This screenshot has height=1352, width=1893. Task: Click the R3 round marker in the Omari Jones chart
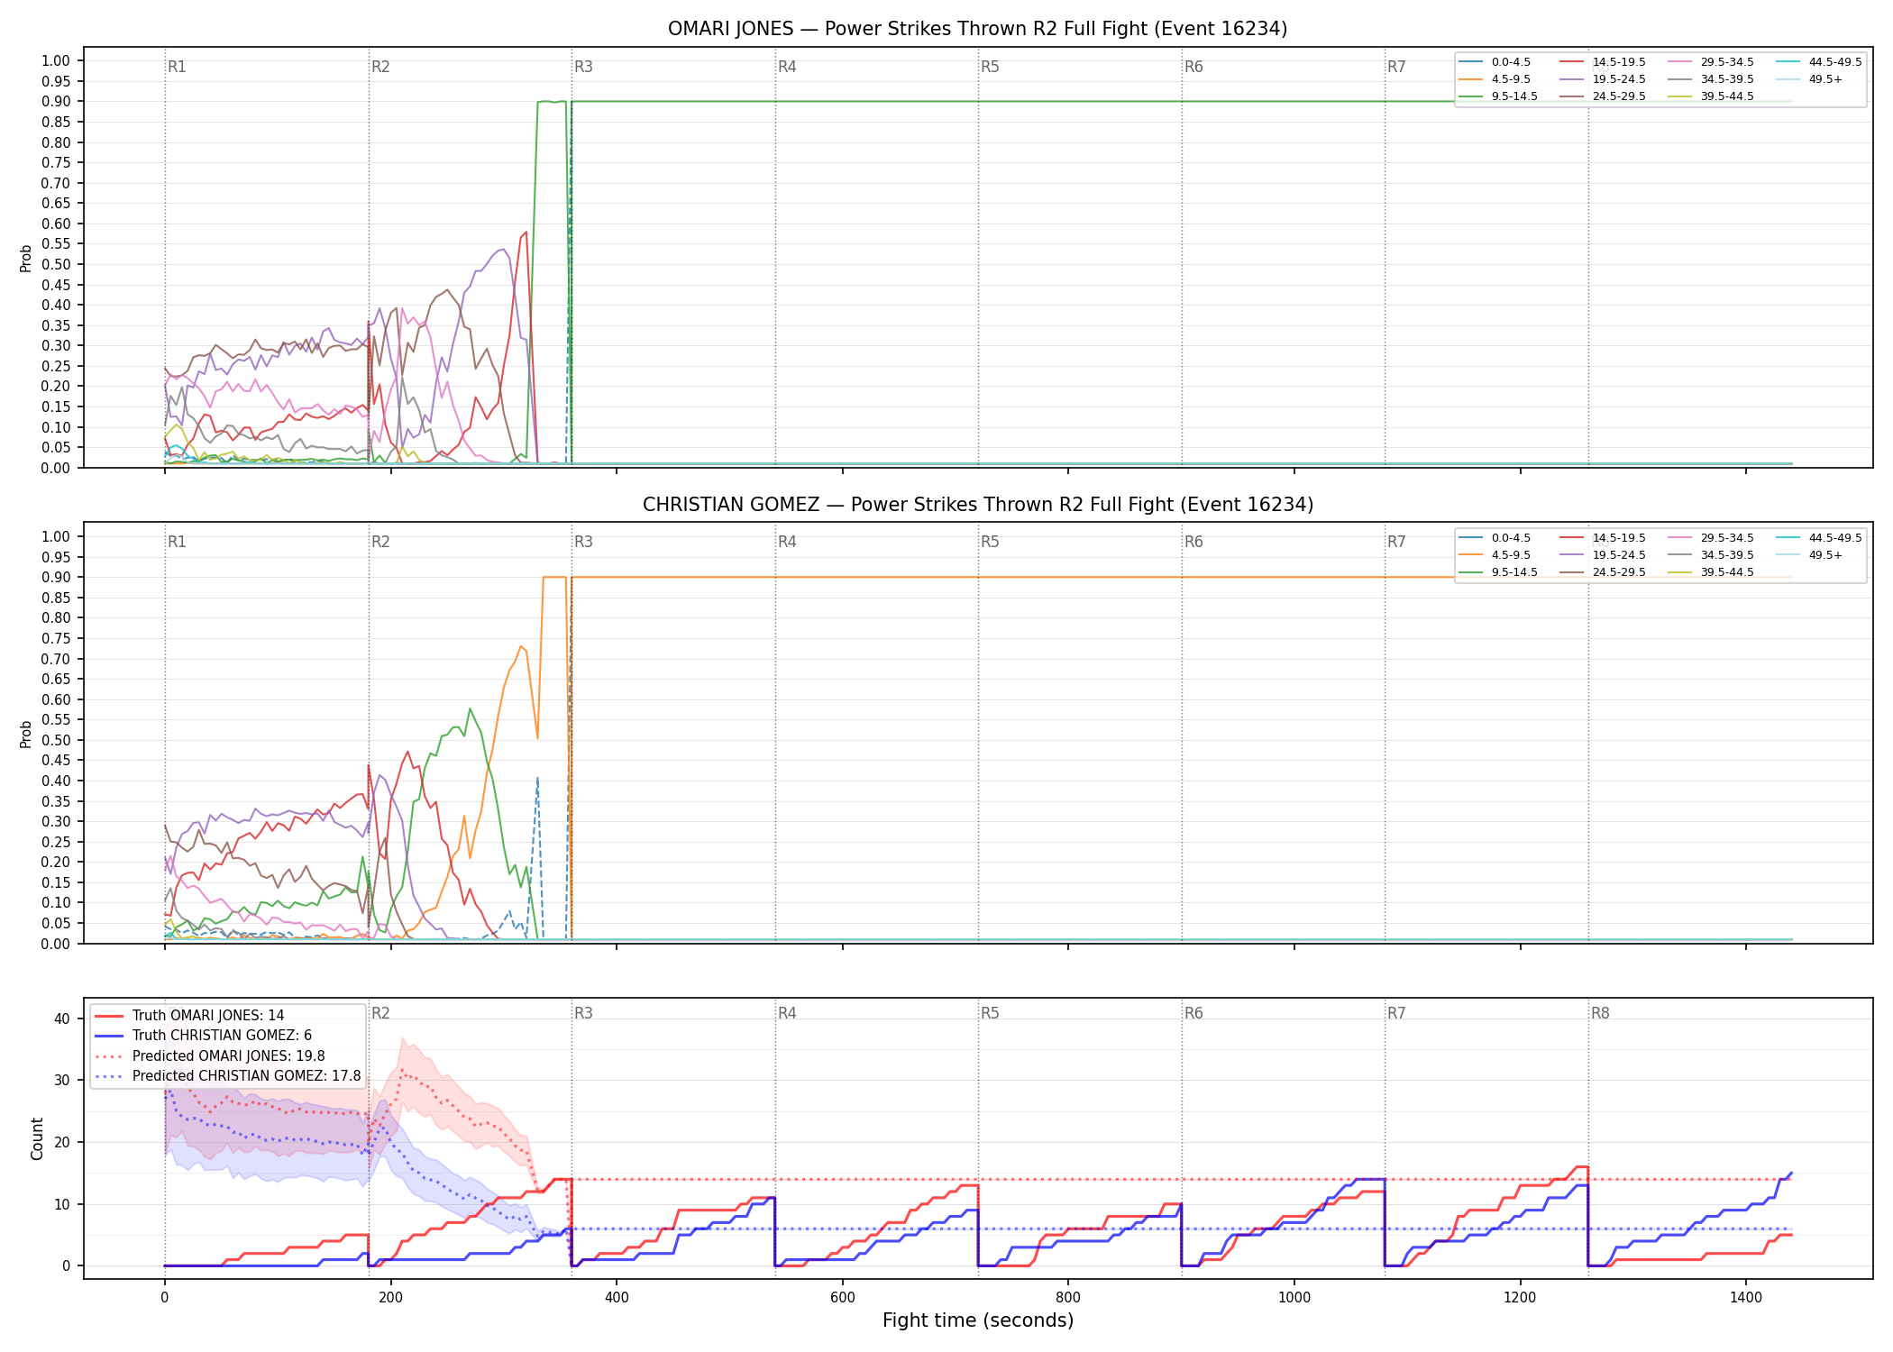coord(583,67)
